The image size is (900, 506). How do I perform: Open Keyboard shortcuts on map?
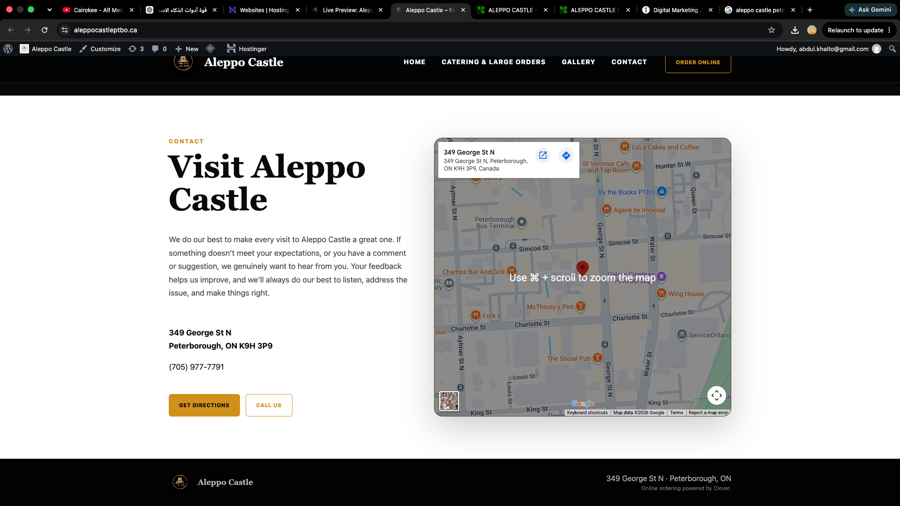click(587, 413)
